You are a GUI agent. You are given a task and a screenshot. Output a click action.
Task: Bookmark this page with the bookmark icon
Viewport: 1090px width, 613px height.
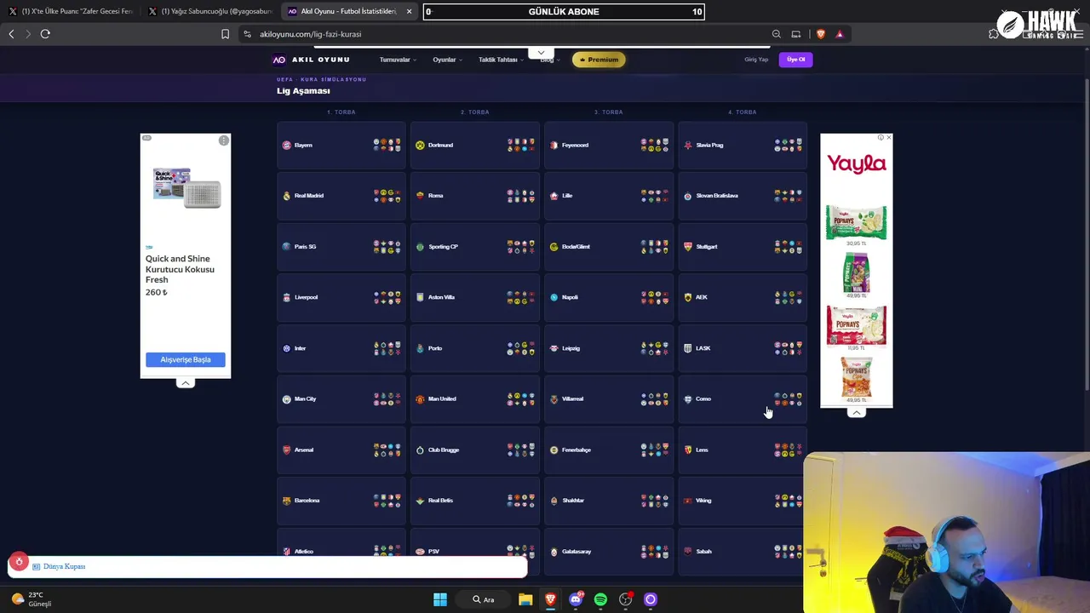[225, 34]
